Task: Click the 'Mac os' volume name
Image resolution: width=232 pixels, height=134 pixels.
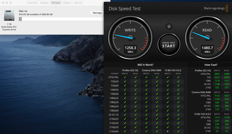Action: click(23, 11)
